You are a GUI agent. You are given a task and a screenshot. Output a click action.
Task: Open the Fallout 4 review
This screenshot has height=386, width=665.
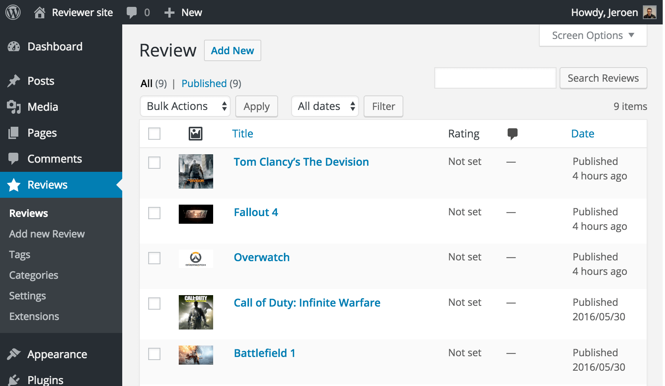[256, 212]
